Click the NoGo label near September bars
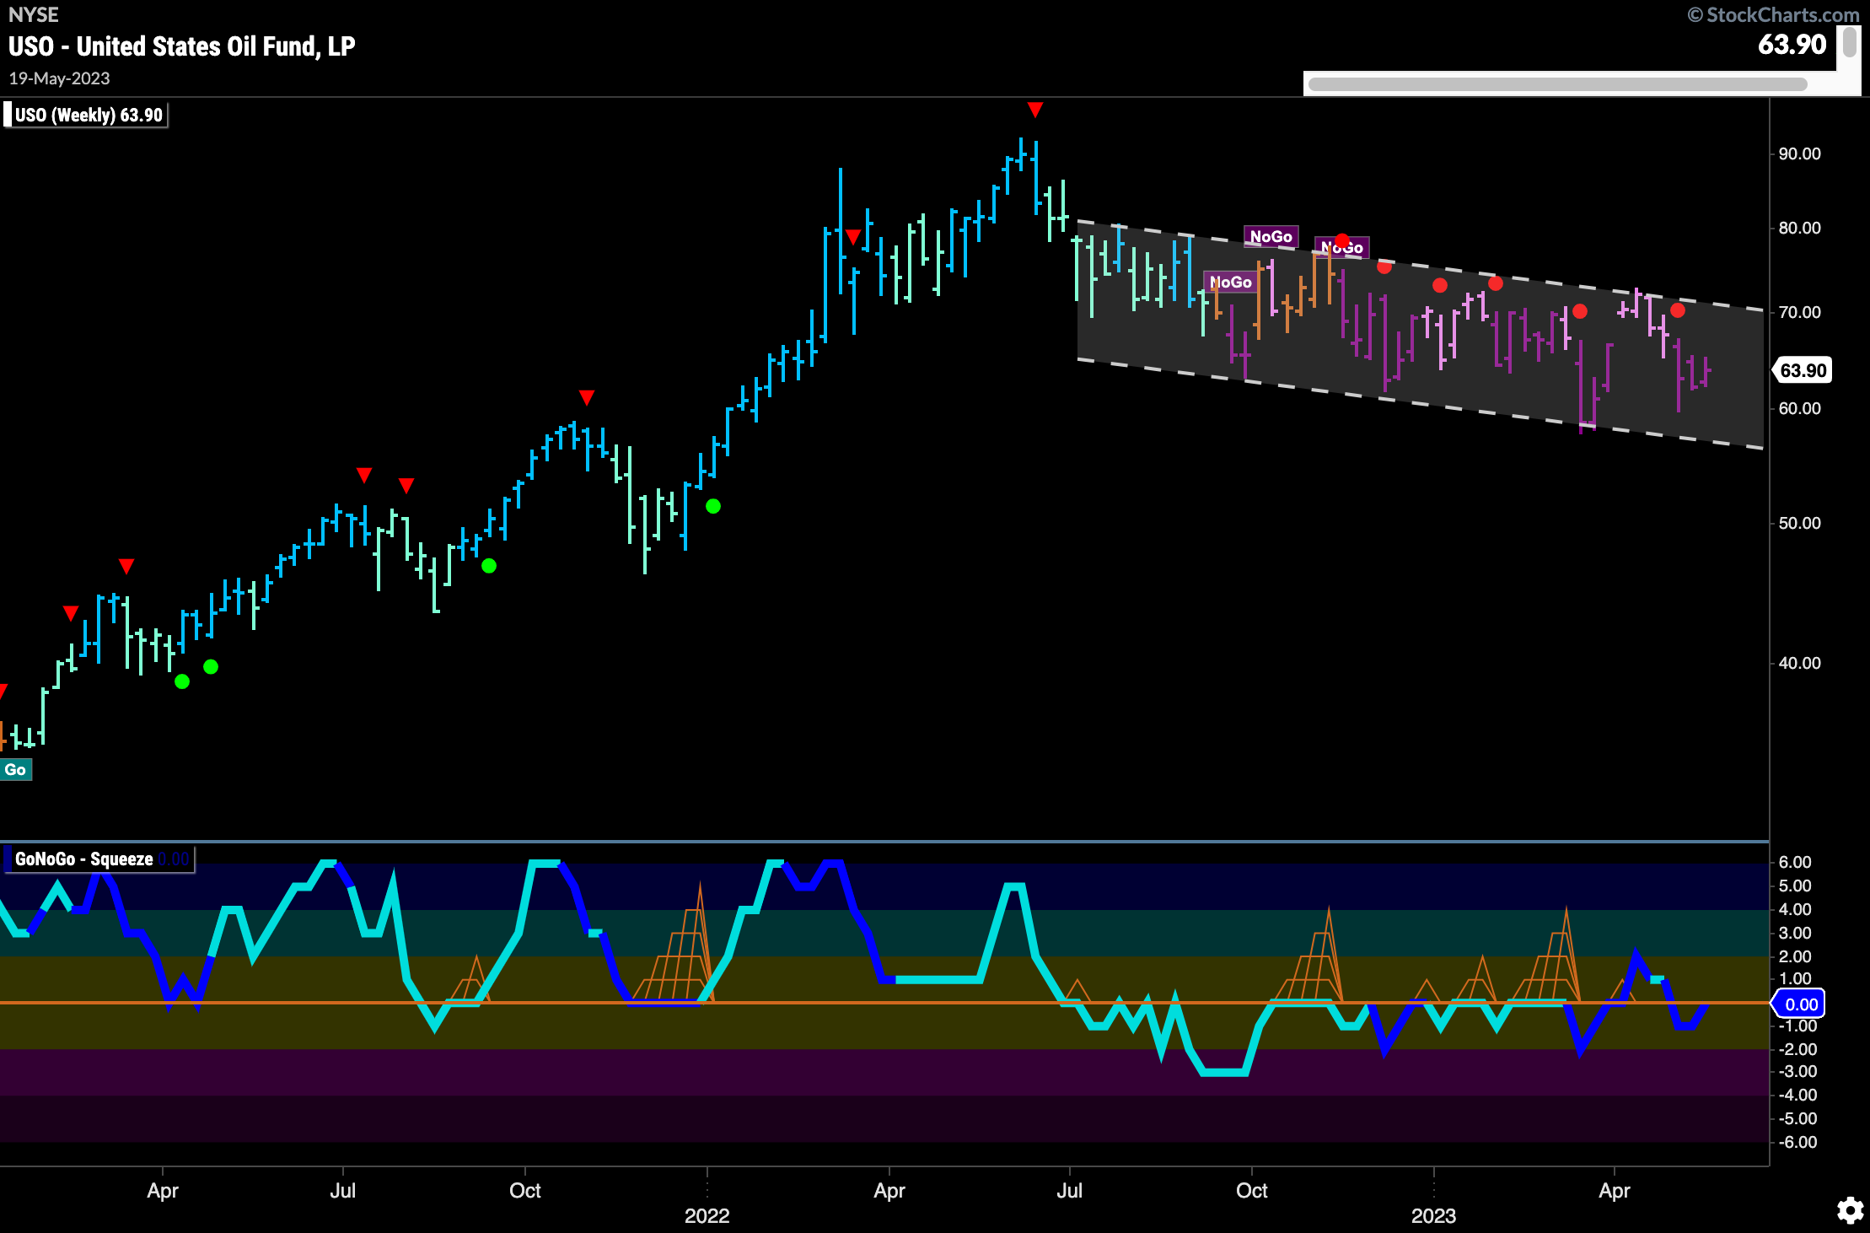Viewport: 1870px width, 1233px height. pos(1230,282)
